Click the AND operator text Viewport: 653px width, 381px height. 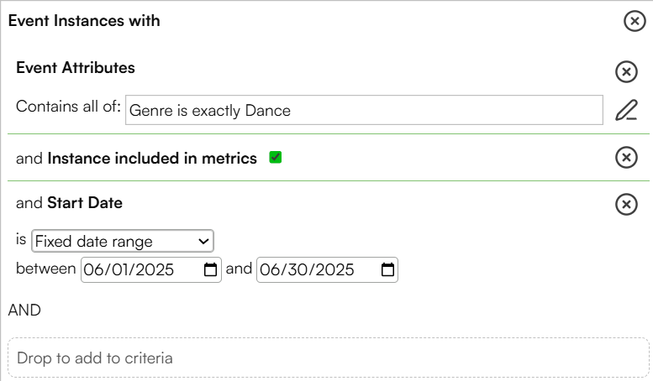click(24, 310)
